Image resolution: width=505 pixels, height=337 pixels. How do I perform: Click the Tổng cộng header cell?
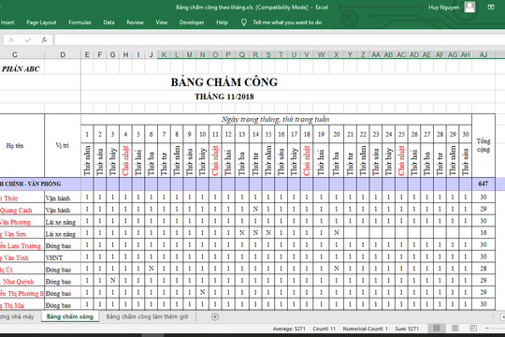[483, 145]
